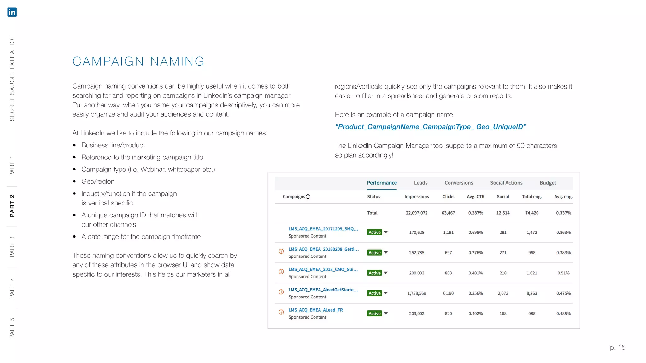Image resolution: width=646 pixels, height=363 pixels.
Task: Click warning icon beside LMS_ACQ_EMEA_20180208_Getti campaign
Action: click(281, 251)
